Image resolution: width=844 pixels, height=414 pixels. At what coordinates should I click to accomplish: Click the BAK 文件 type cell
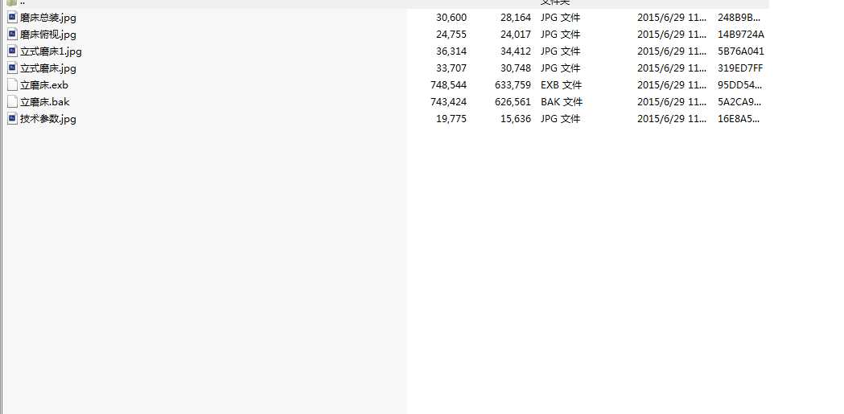click(562, 102)
